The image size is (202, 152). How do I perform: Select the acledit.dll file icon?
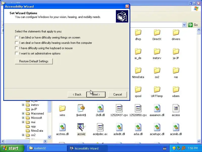[x=119, y=127]
